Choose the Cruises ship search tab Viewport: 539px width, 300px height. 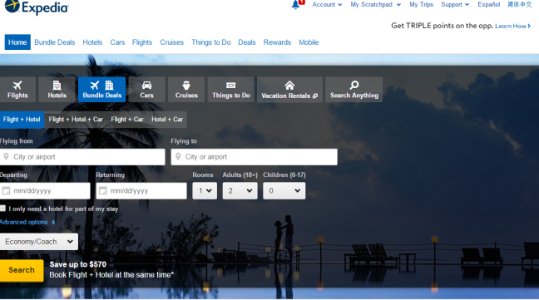click(x=186, y=90)
